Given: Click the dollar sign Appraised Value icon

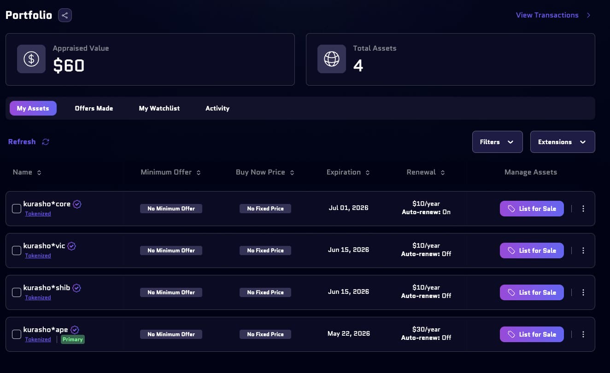Looking at the screenshot, I should [31, 59].
